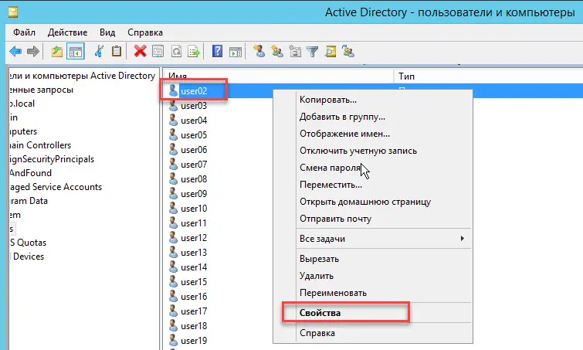Viewport: 583px width, 350px height.
Task: Open the Справка menu in menu bar
Action: coord(145,32)
